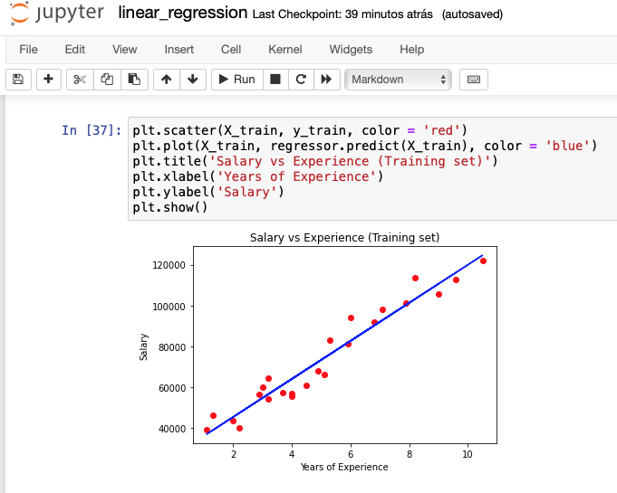Click the Salary y-axis label
Screen dimensions: 617x493
[143, 346]
